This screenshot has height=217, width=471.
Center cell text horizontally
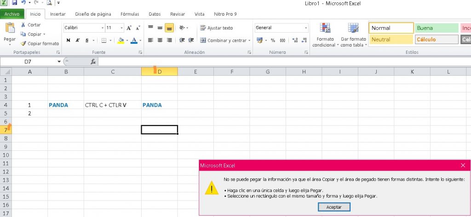160,40
